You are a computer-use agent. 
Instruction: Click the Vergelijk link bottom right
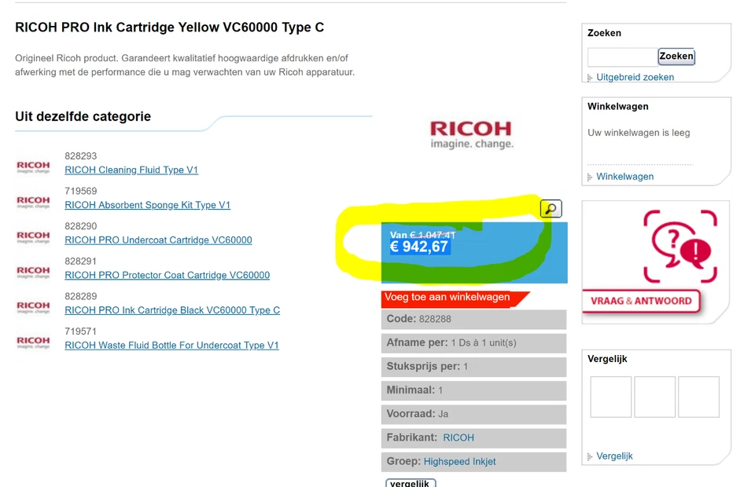pyautogui.click(x=614, y=456)
